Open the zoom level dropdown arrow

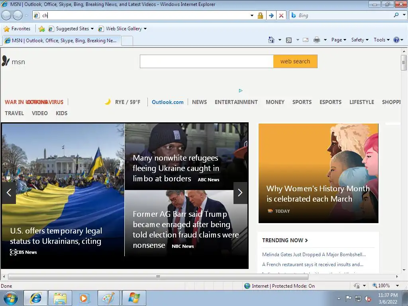(397, 286)
